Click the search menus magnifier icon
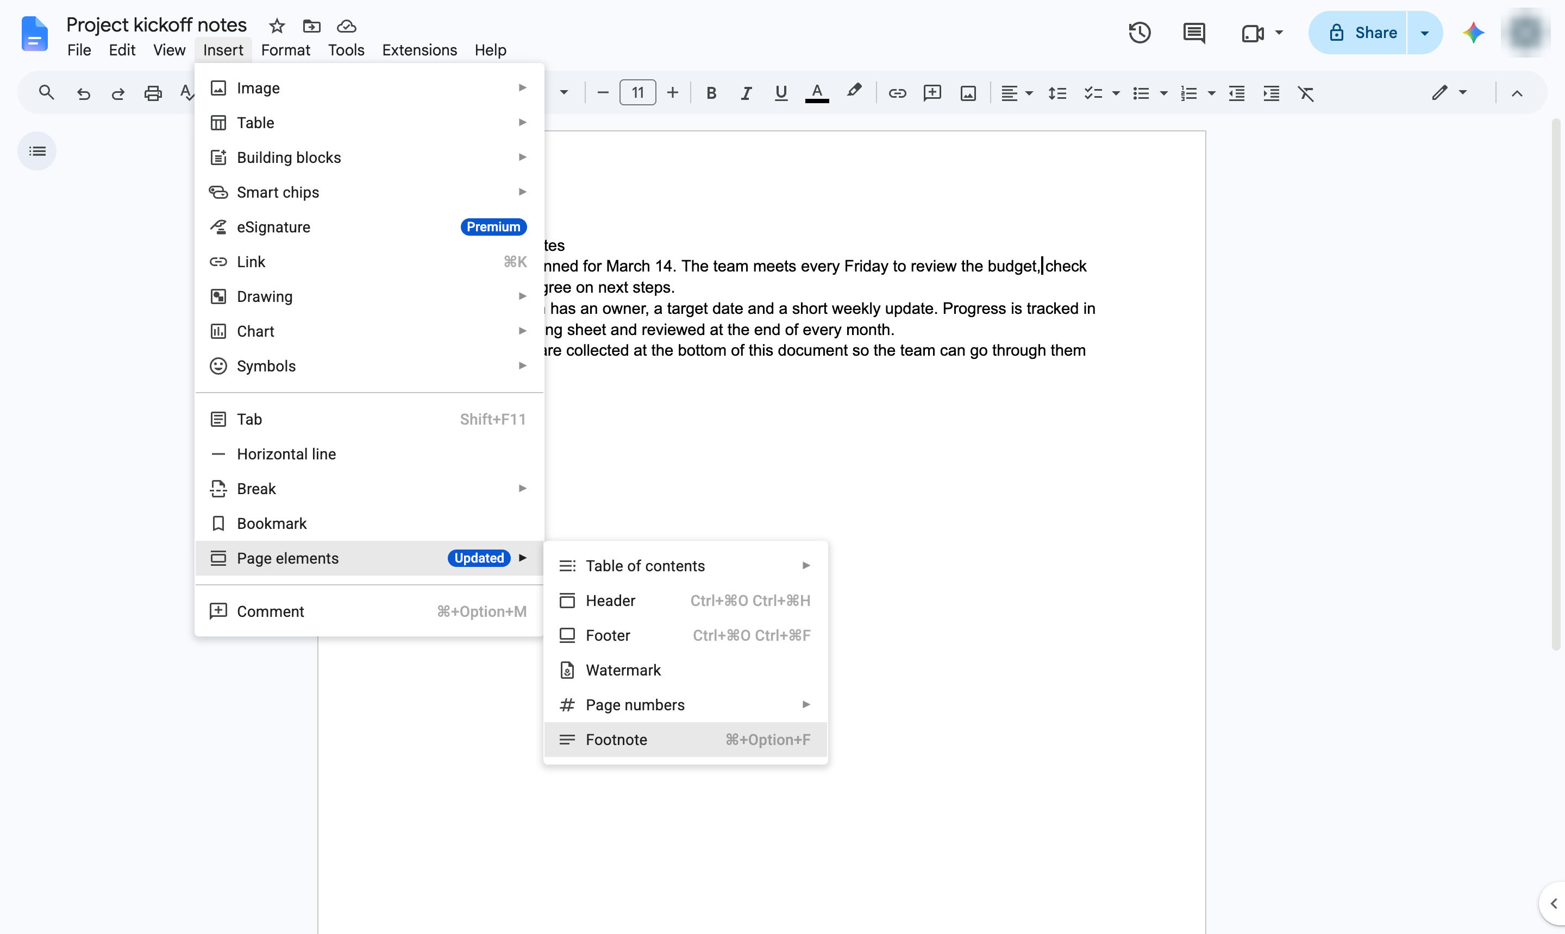The height and width of the screenshot is (934, 1565). pyautogui.click(x=46, y=93)
